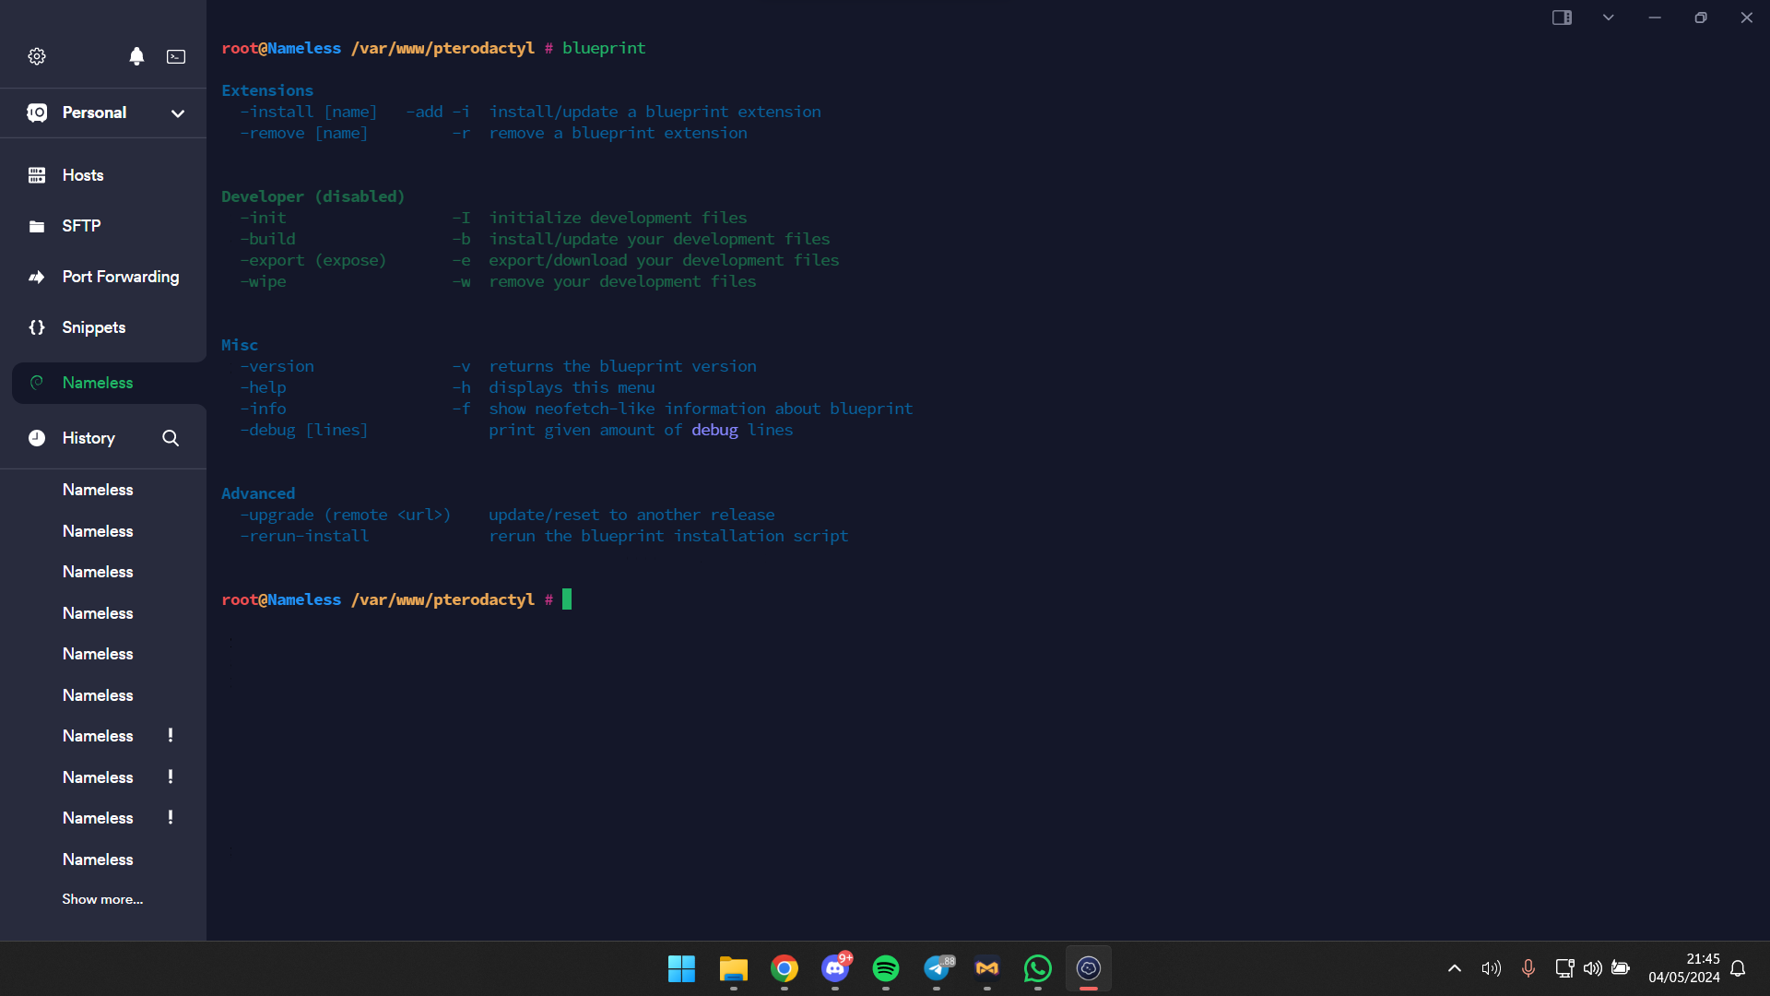Open WhatsApp from taskbar
1770x996 pixels.
tap(1038, 968)
